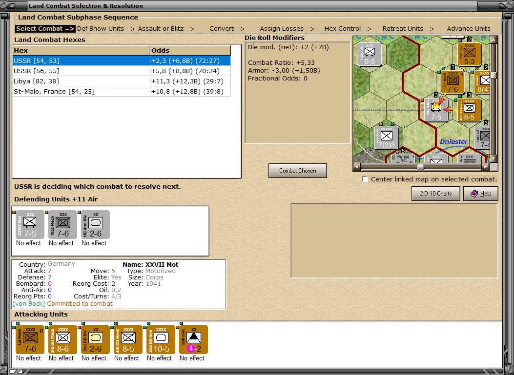The width and height of the screenshot is (514, 375).
Task: Select the 1st Mech 7-6 attacking counter
Action: (x=29, y=339)
